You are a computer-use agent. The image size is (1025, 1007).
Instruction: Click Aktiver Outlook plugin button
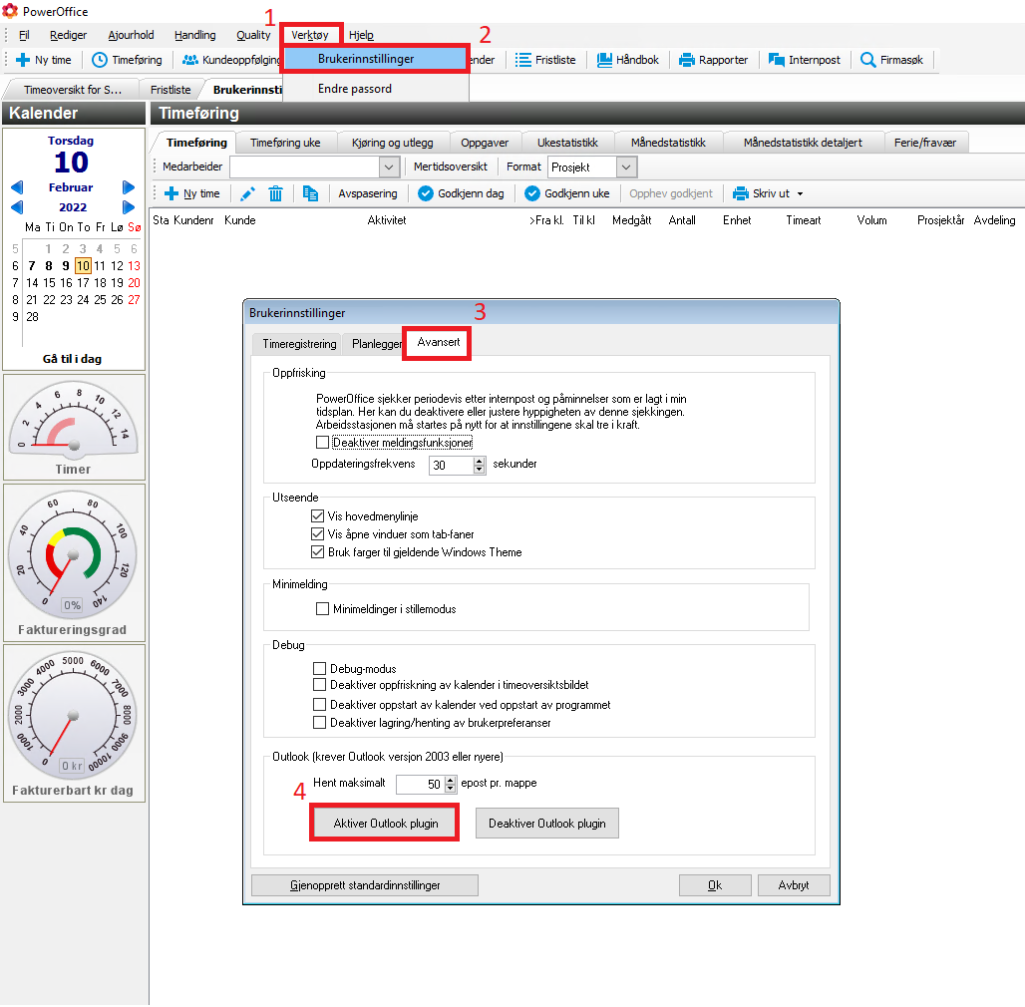point(386,824)
